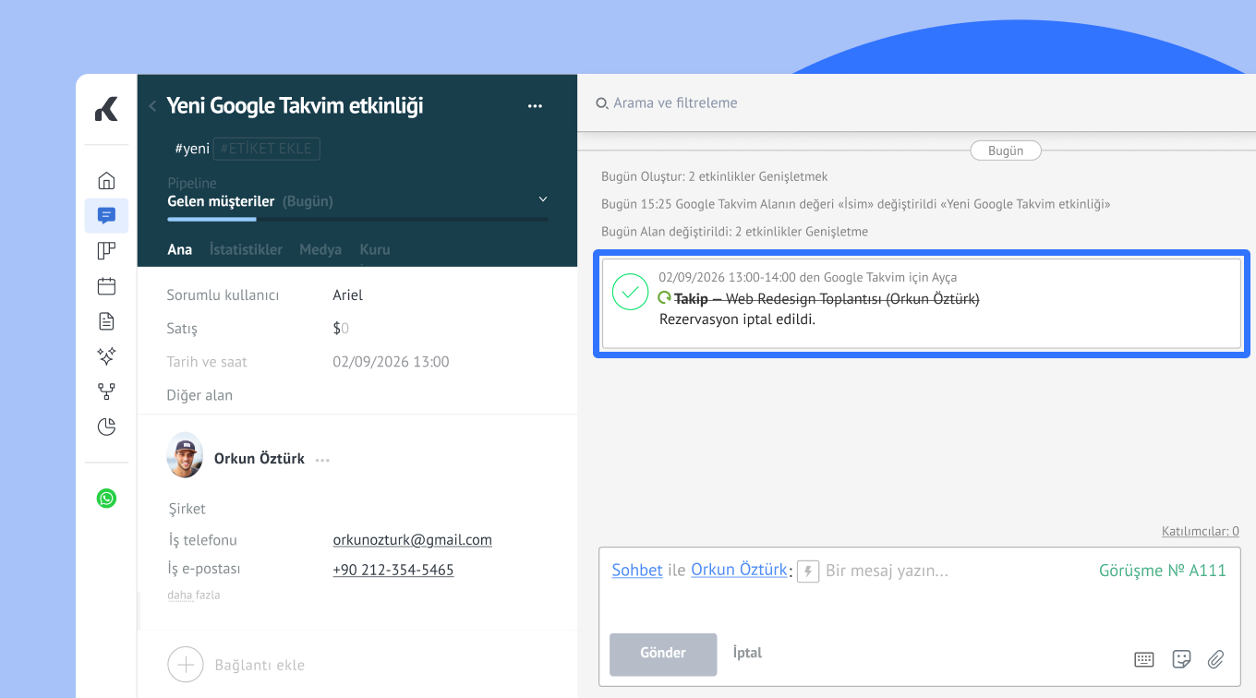This screenshot has width=1256, height=698.
Task: Click the Sohbet link in message box
Action: click(636, 571)
